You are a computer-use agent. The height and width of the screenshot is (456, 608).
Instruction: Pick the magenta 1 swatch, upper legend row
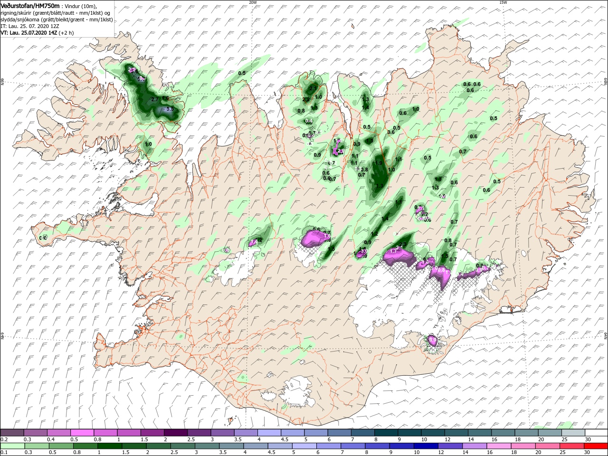coord(129,433)
